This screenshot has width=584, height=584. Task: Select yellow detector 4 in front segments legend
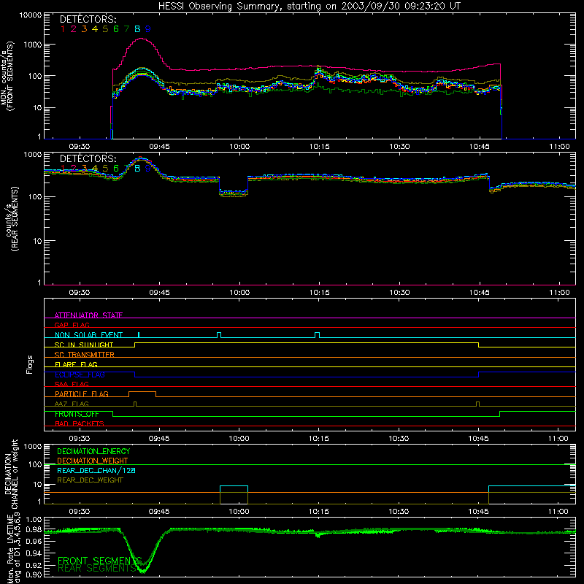[x=95, y=29]
